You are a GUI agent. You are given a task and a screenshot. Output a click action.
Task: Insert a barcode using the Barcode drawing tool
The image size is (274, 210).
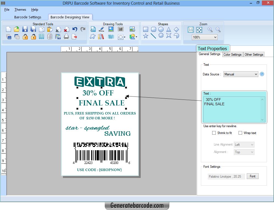[x=121, y=29]
